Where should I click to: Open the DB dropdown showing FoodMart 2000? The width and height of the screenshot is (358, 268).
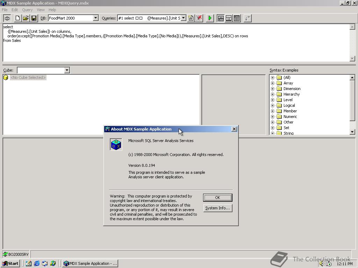click(x=96, y=18)
